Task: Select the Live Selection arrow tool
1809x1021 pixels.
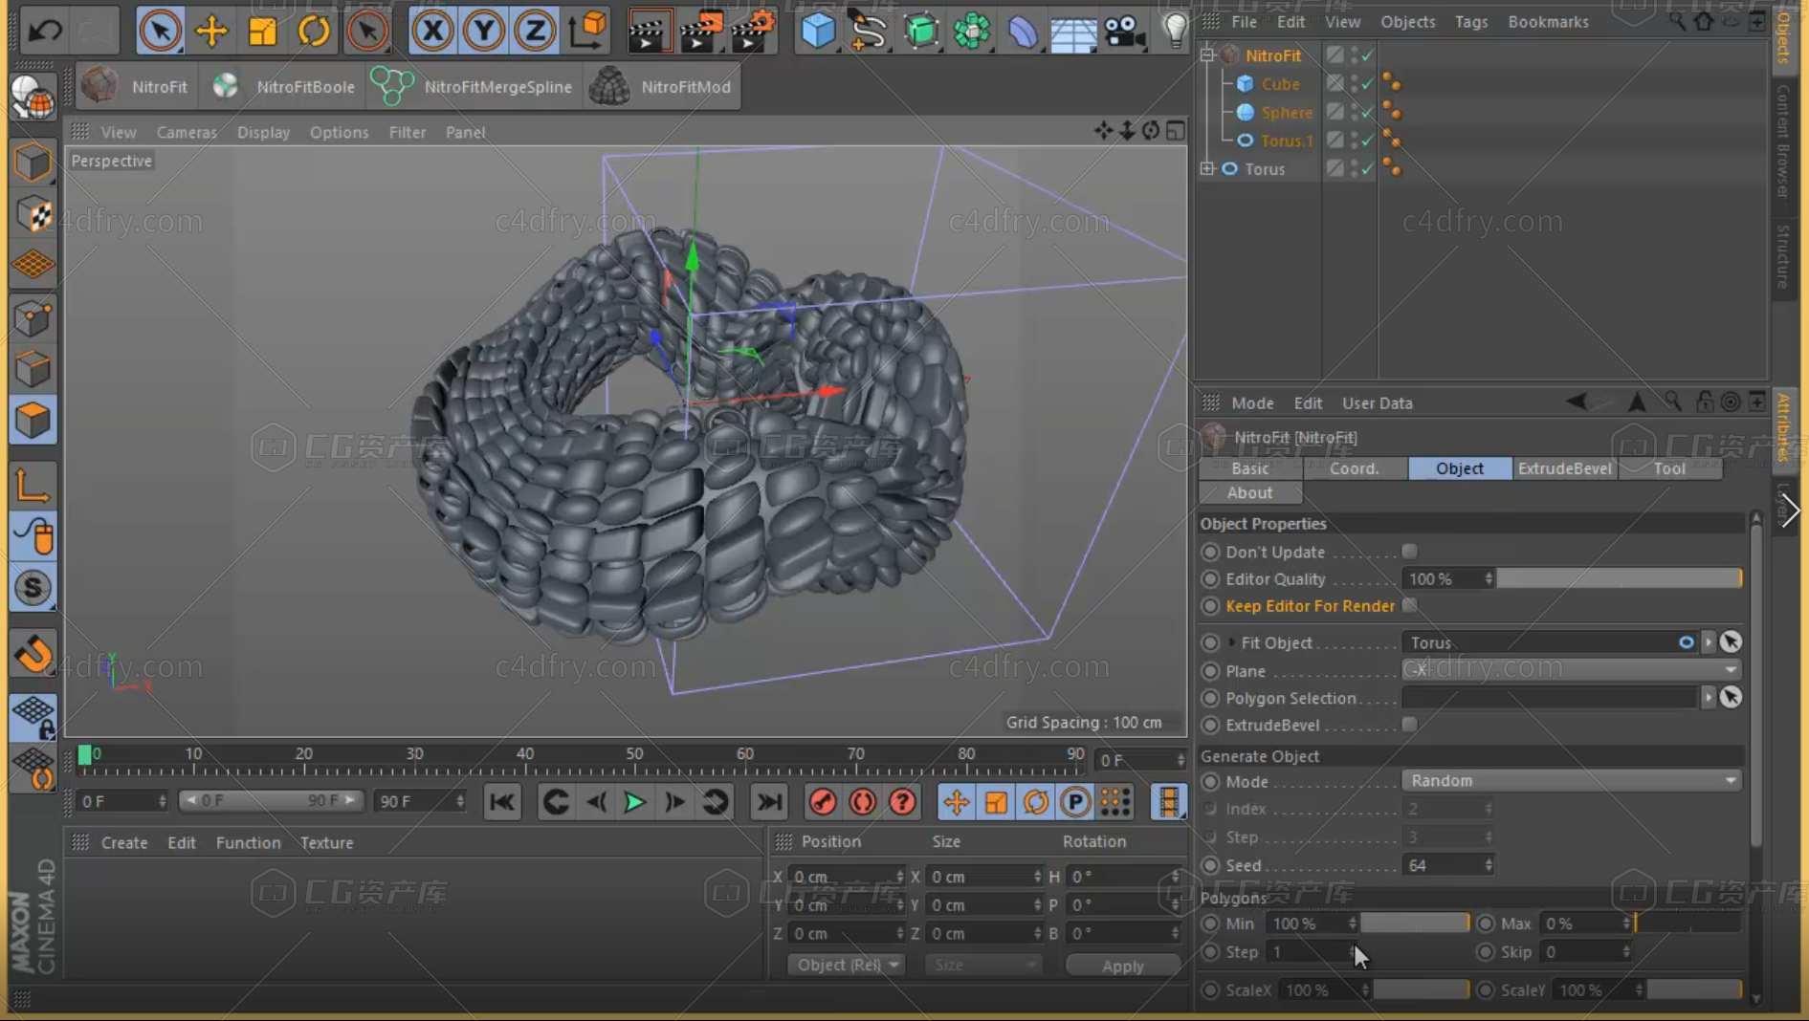Action: [x=160, y=31]
